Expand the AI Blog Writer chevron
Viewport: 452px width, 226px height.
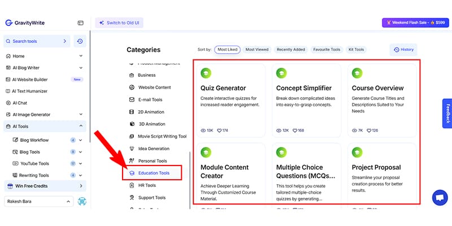tap(81, 68)
